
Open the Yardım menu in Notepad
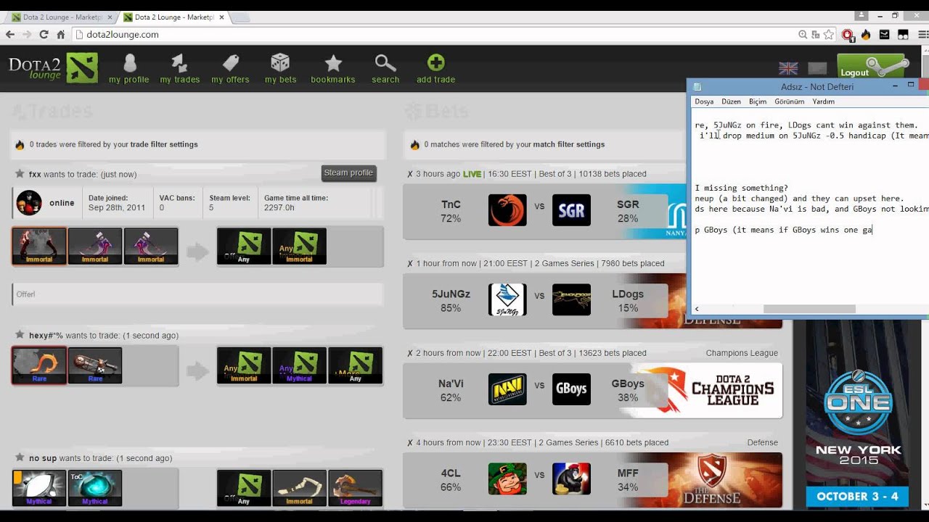(x=823, y=101)
